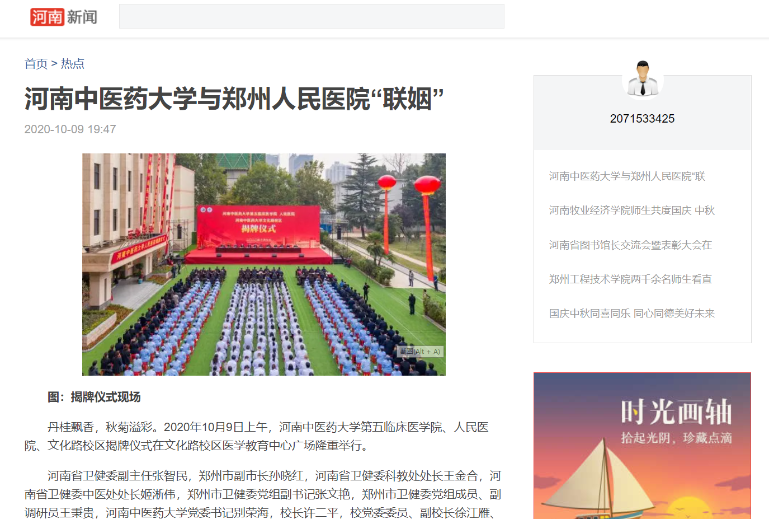Open article 国庆中秋同喜同乐 同心同德美好未来
The width and height of the screenshot is (769, 519).
coord(632,314)
